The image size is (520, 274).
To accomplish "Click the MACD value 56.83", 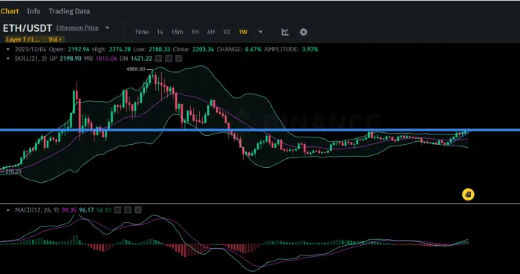I will (x=104, y=209).
